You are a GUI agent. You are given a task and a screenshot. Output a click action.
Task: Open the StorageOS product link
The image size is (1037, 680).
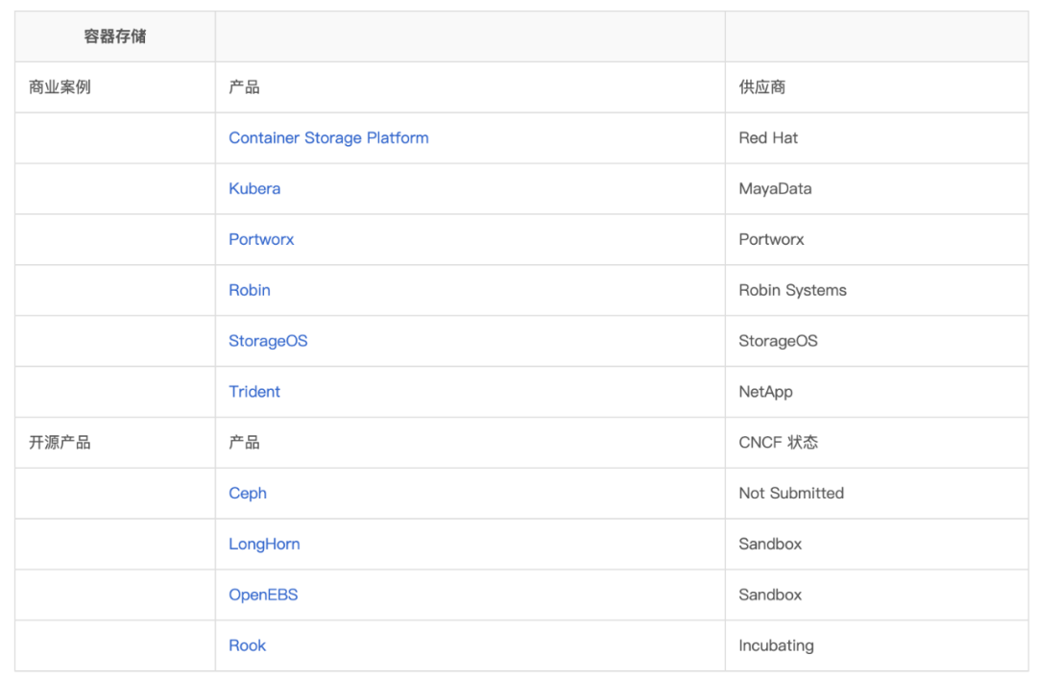268,341
